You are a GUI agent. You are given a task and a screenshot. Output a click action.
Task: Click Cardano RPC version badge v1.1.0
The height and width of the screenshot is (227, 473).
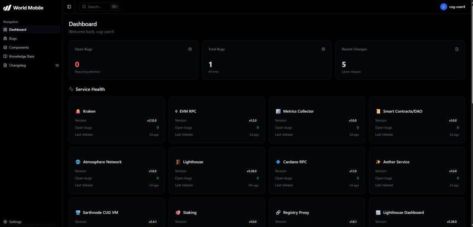[353, 171]
